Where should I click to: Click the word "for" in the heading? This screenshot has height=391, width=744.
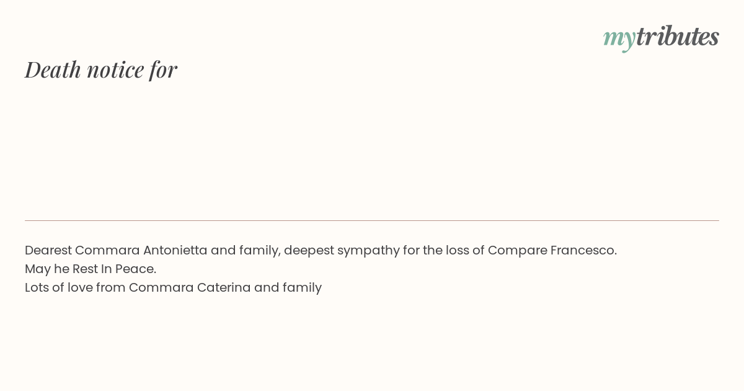163,70
